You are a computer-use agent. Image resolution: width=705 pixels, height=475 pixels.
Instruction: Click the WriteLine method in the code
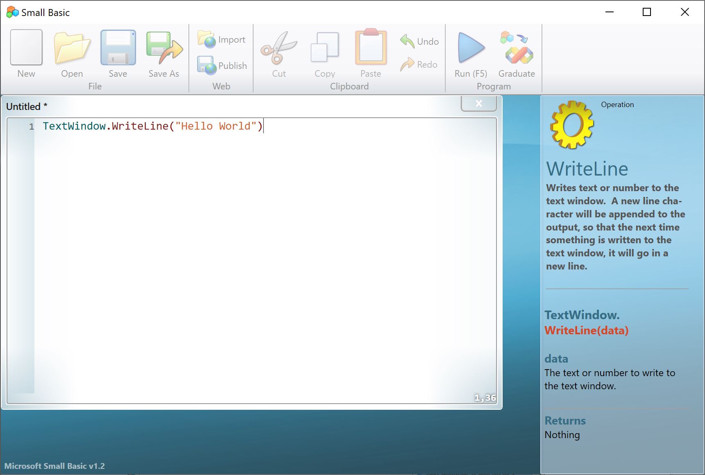(140, 126)
